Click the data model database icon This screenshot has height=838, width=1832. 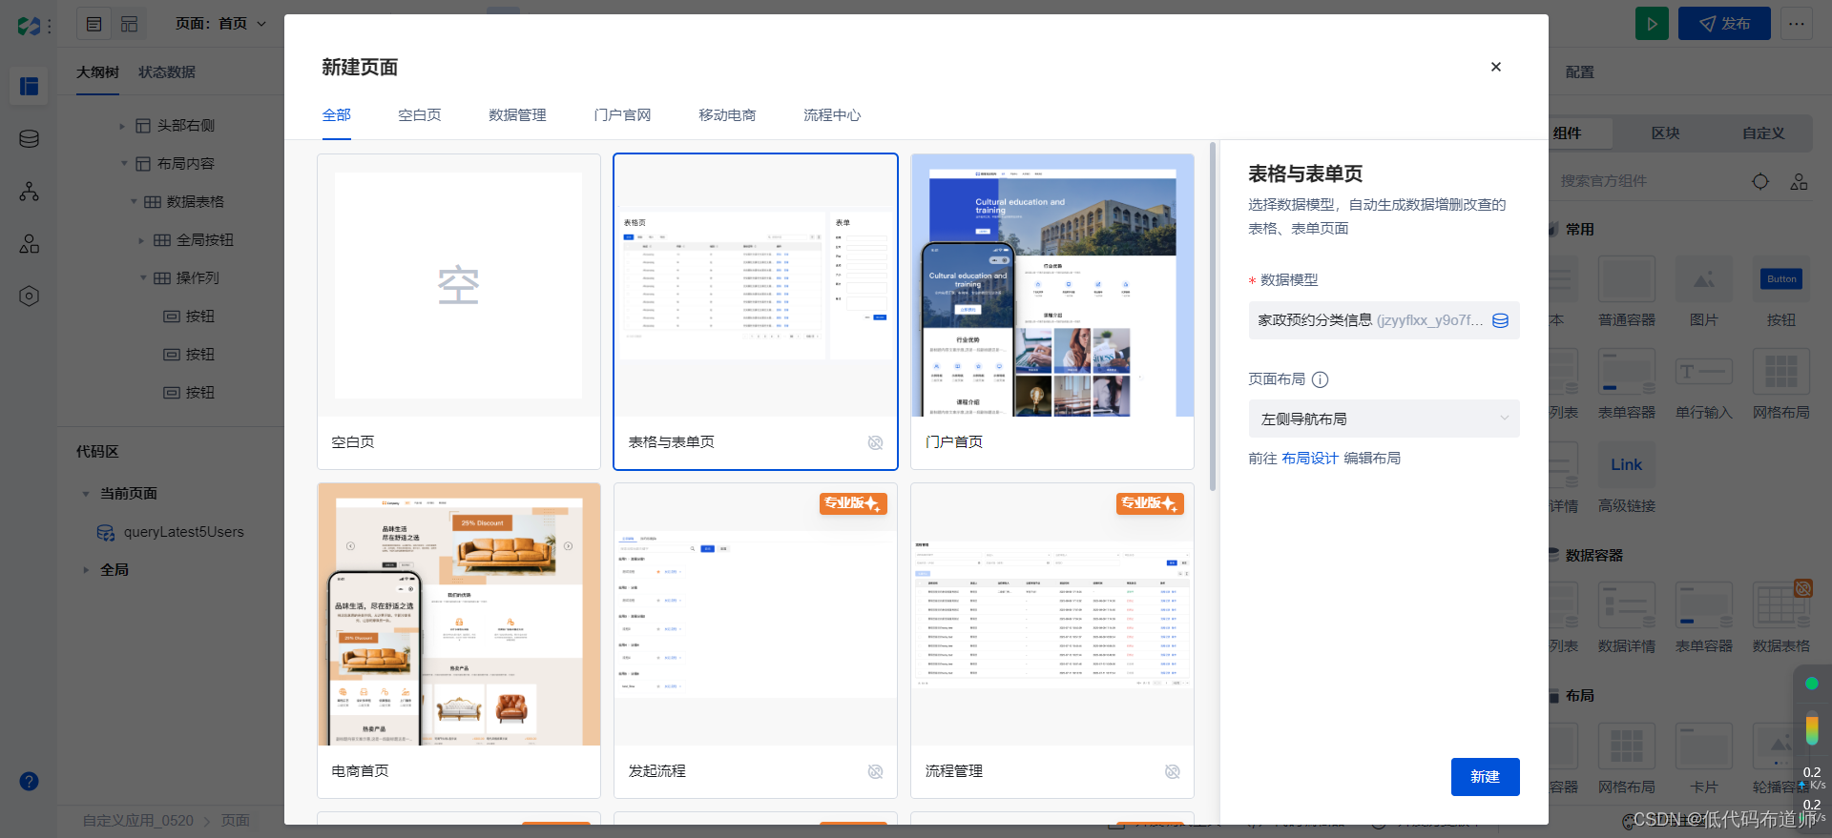coord(1501,320)
